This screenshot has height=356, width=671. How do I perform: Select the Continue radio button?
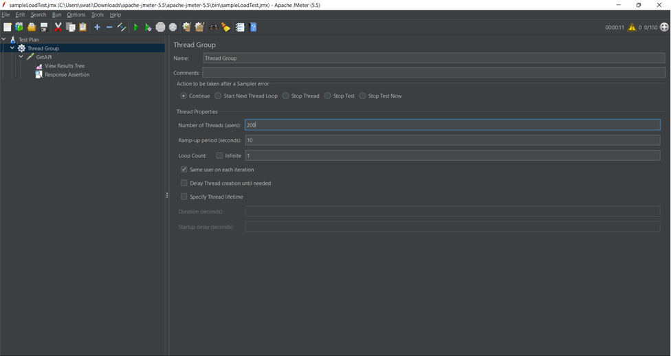coord(183,96)
